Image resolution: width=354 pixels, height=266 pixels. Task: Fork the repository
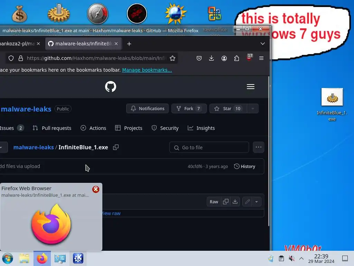[x=189, y=108]
